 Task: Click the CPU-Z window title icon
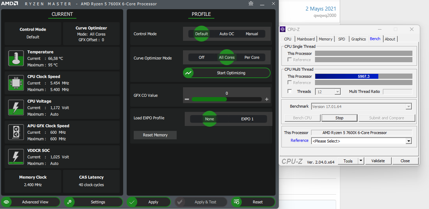coord(283,29)
